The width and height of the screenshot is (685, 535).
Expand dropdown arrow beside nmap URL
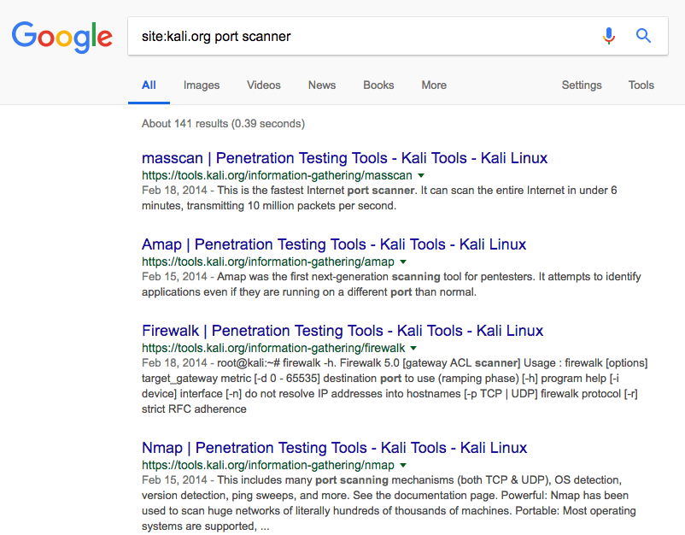(402, 466)
